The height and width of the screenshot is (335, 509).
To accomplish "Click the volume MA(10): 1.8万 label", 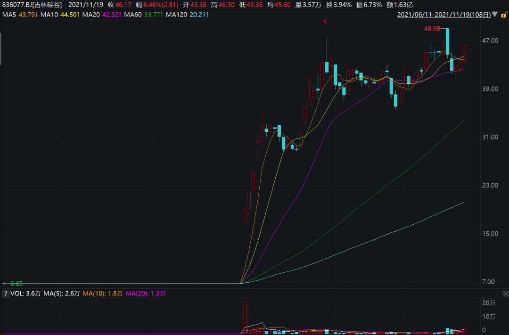I will pyautogui.click(x=103, y=294).
